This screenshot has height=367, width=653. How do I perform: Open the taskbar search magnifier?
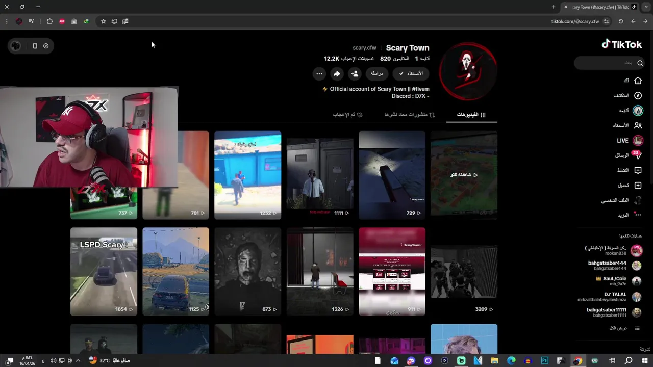pyautogui.click(x=629, y=361)
